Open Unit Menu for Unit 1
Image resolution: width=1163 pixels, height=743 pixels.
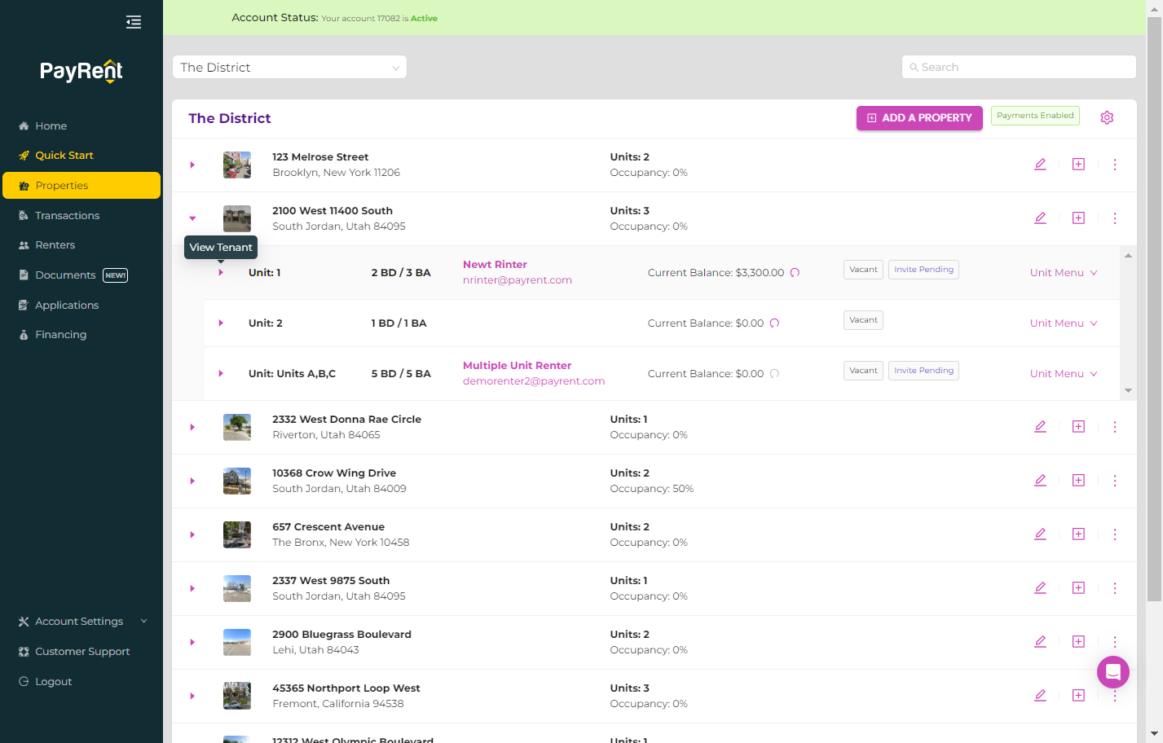(1064, 273)
